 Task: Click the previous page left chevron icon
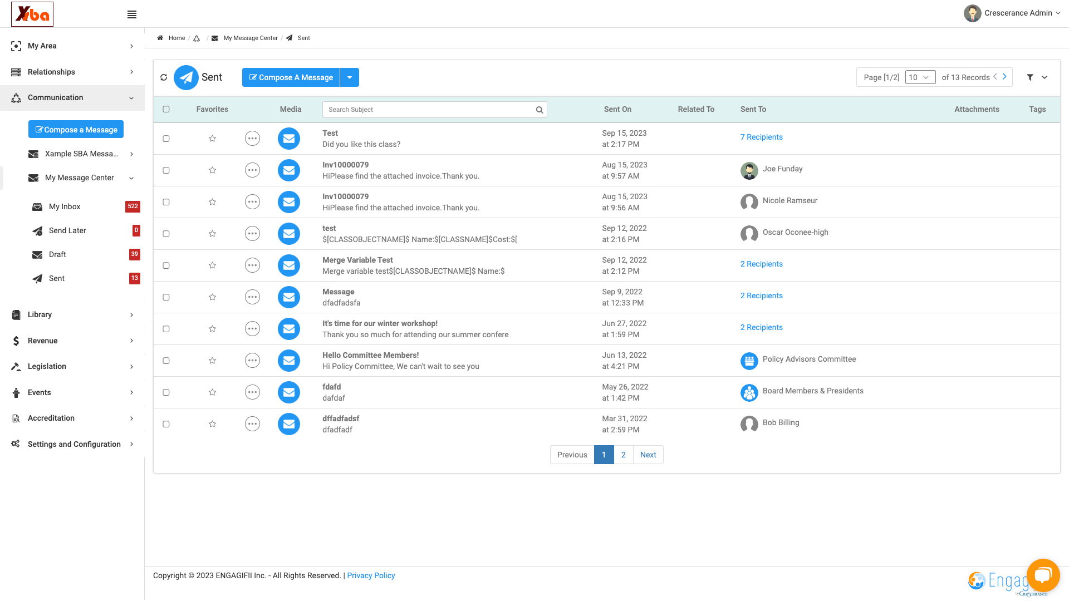pos(995,77)
